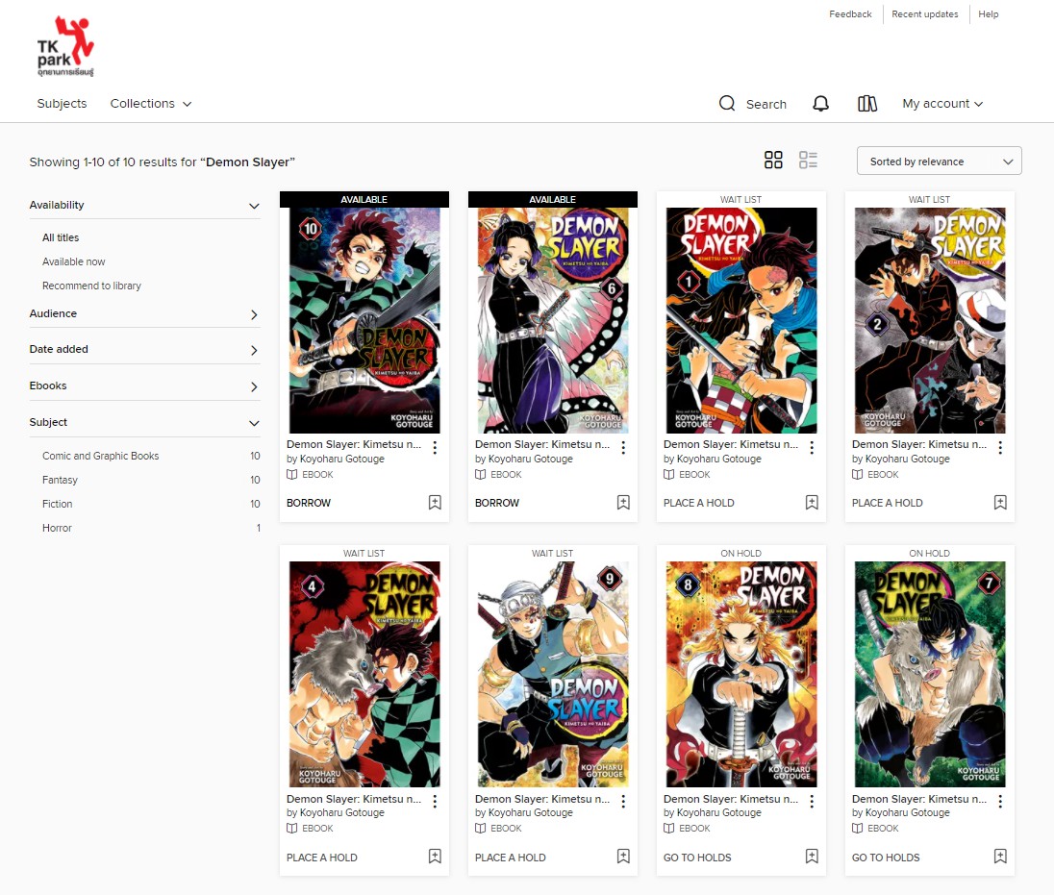
Task: Click the Search label in navigation
Action: 766,104
